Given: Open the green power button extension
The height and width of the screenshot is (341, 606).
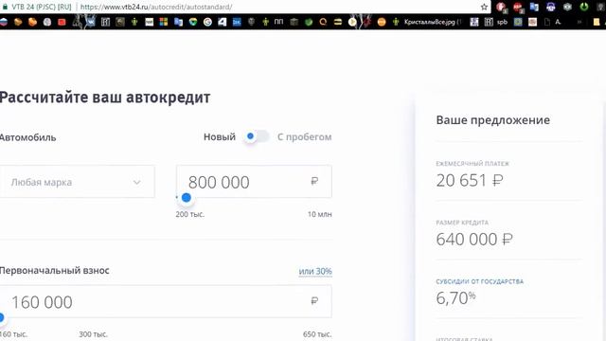Looking at the screenshot, I should pyautogui.click(x=583, y=7).
